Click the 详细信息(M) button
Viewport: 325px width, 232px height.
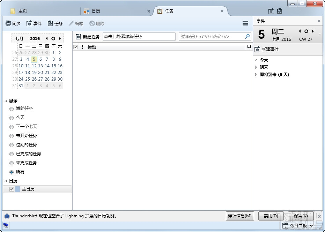click(240, 216)
